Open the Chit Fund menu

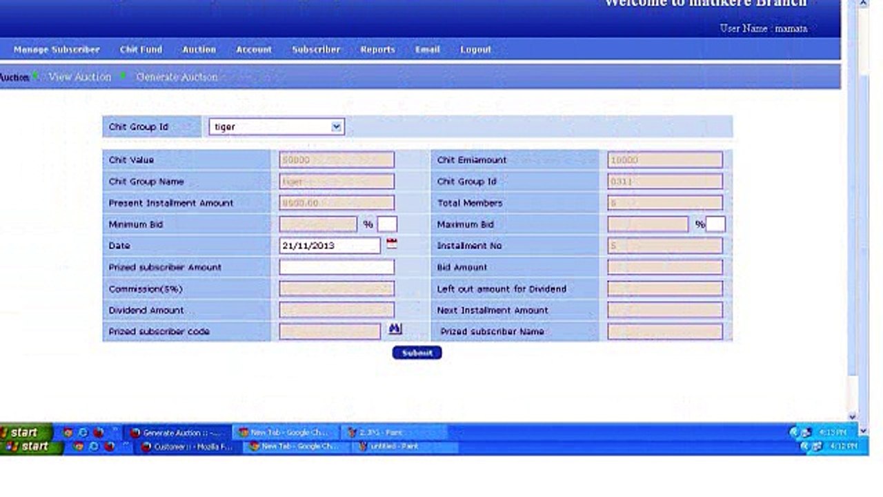(x=141, y=50)
